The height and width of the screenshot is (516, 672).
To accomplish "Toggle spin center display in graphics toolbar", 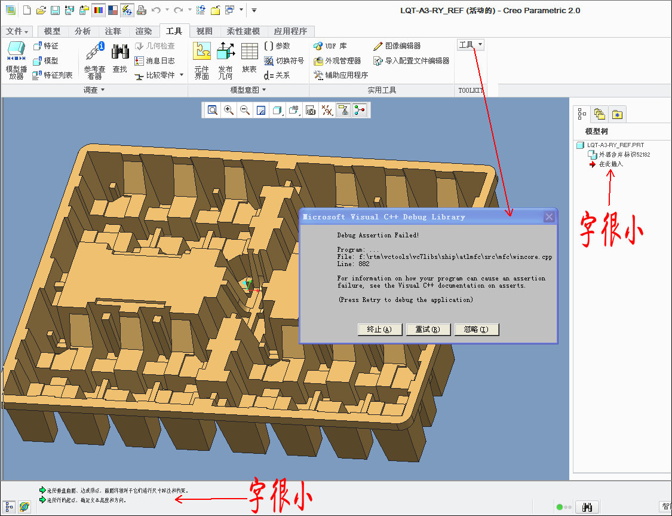I will tap(343, 110).
